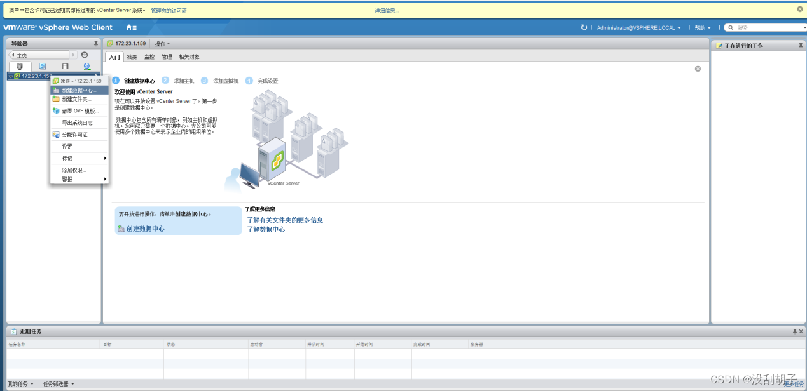Screen dimensions: 807x391
Task: Click step 4 完成设置
Action: [262, 81]
